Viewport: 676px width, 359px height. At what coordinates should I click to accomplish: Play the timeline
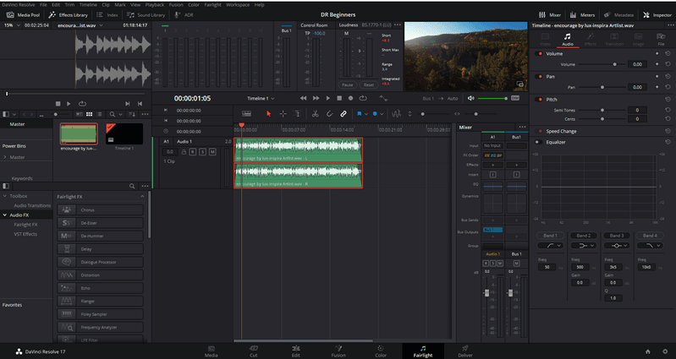click(x=328, y=98)
